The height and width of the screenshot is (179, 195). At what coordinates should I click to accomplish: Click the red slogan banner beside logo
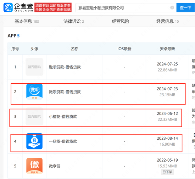pos(53,7)
